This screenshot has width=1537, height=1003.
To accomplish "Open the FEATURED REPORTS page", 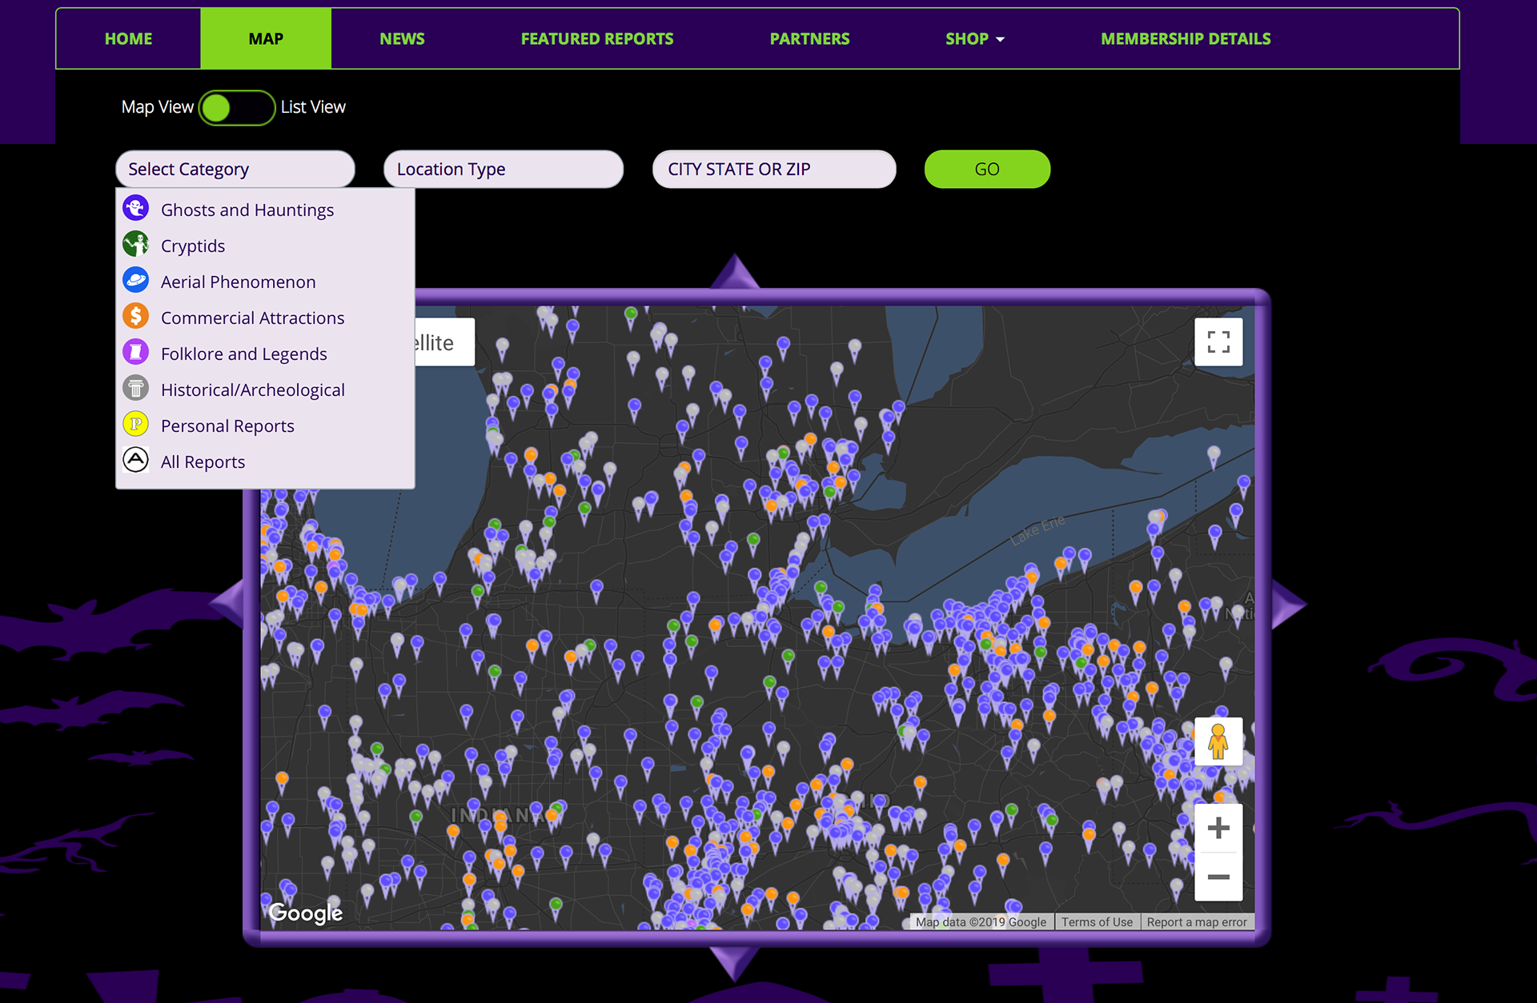I will [x=596, y=39].
